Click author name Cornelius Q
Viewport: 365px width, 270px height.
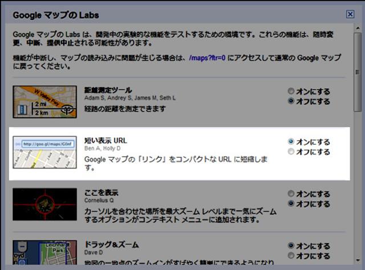[x=99, y=201]
